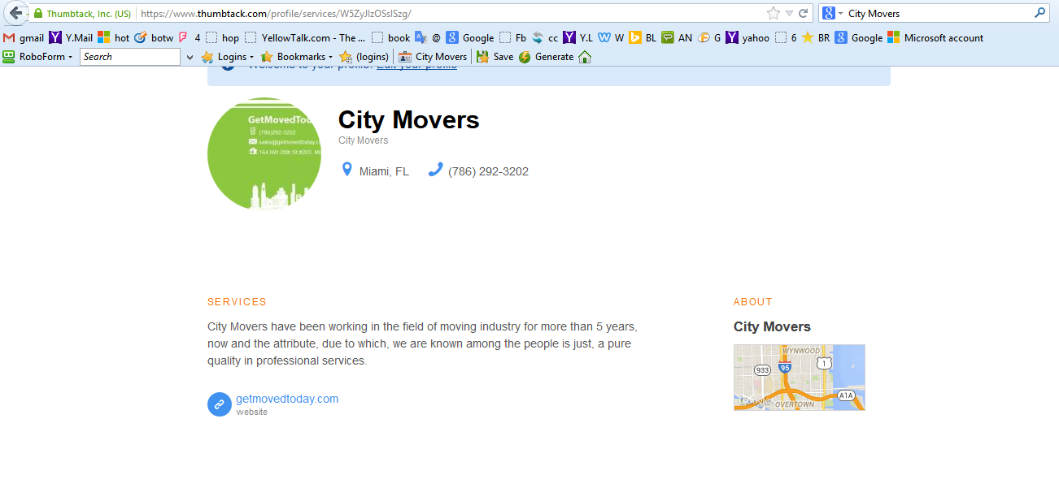The height and width of the screenshot is (488, 1059).
Task: Click the City Movers heading under About
Action: point(772,326)
